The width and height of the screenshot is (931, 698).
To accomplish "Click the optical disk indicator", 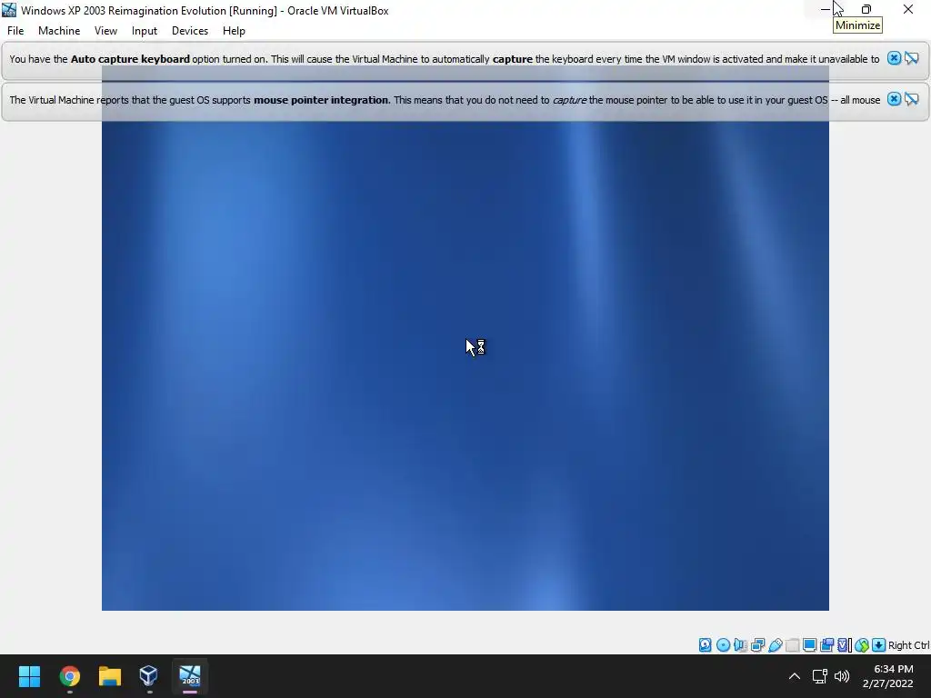I will pos(723,644).
